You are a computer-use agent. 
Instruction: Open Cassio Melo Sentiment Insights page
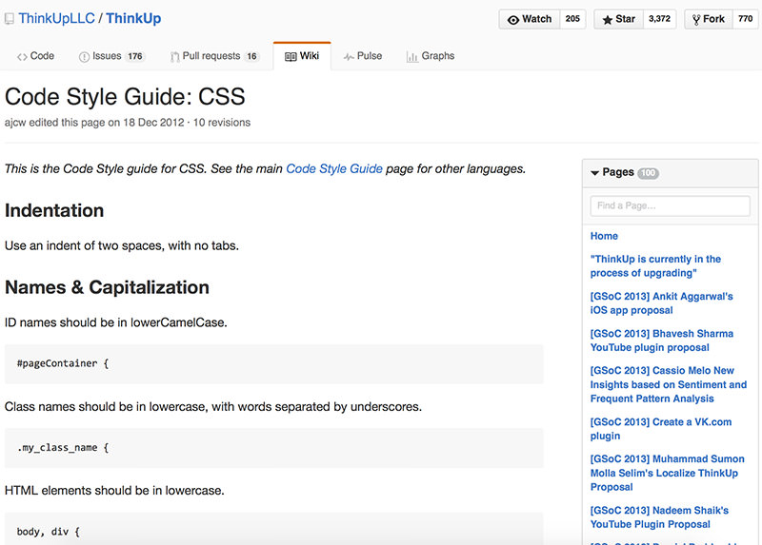(669, 384)
